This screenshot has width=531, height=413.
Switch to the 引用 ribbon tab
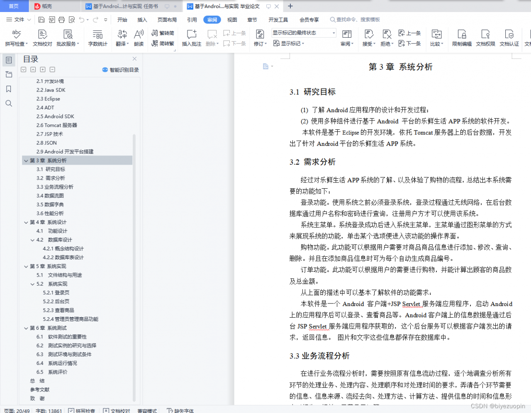tap(192, 19)
